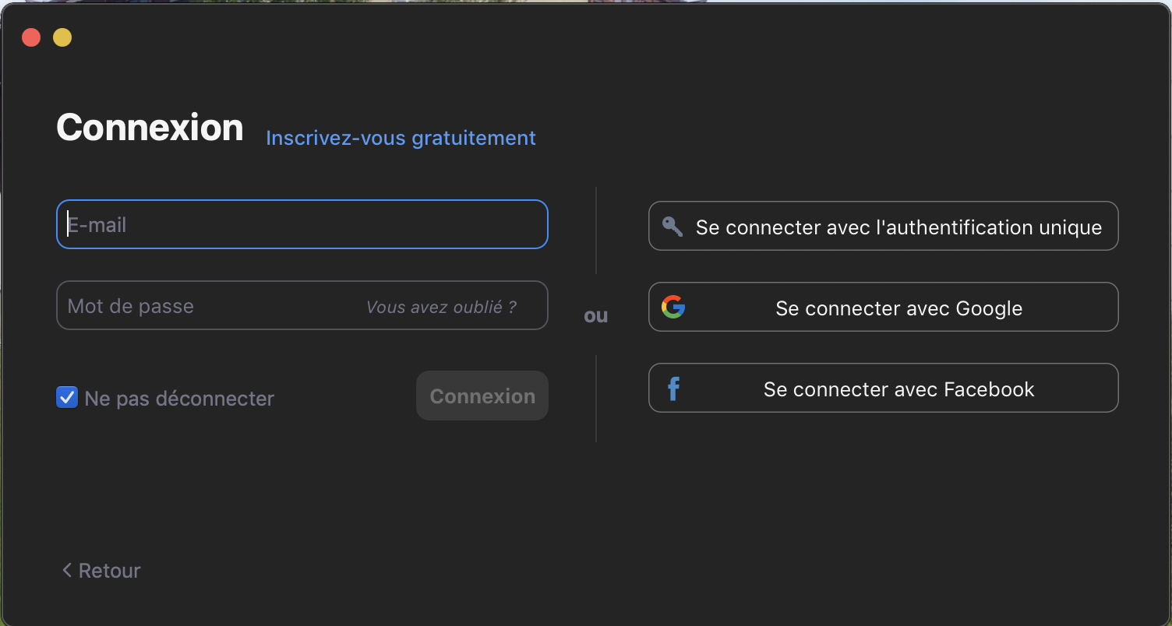
Task: Select 'Se connecter avec Facebook'
Action: pyautogui.click(x=898, y=389)
